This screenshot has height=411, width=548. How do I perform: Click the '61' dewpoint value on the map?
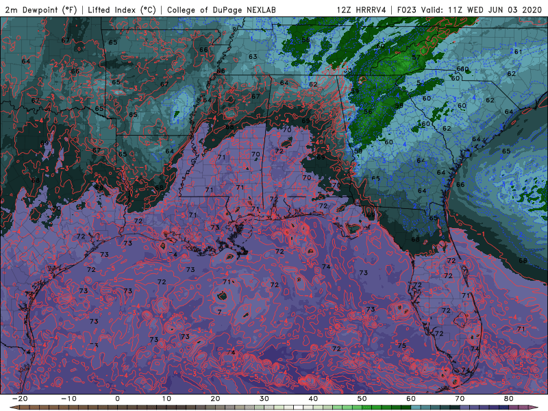tap(518, 52)
